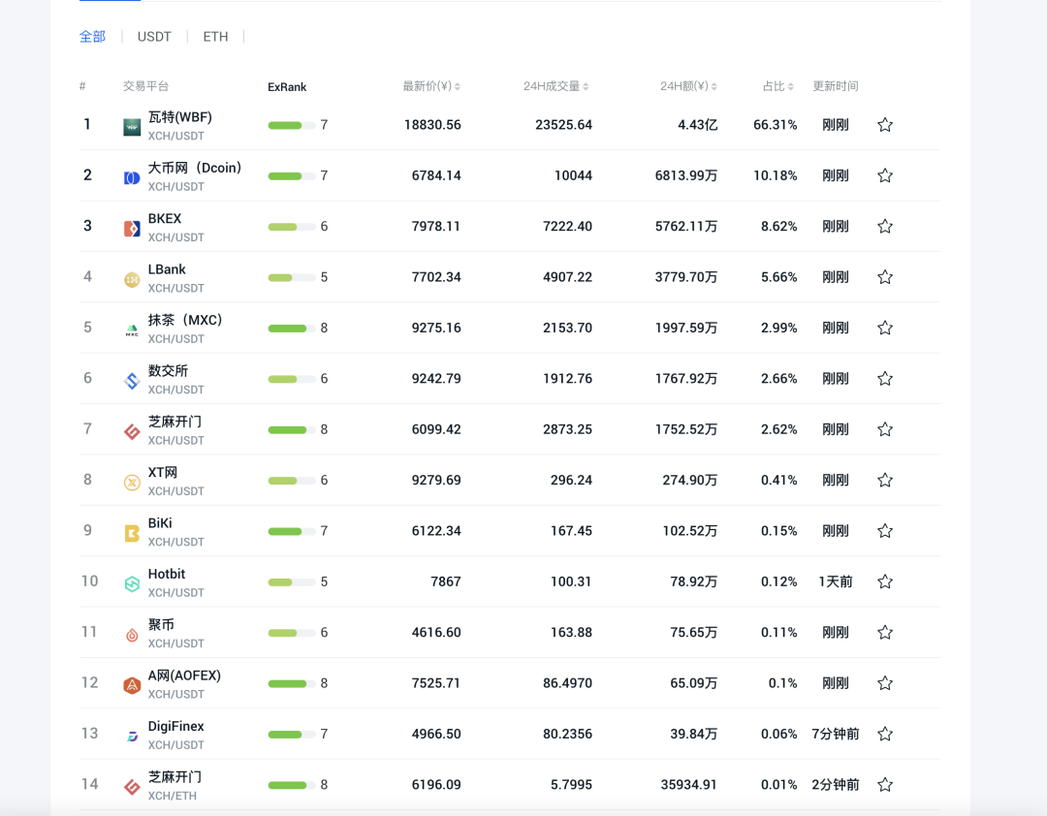Screen dimensions: 1047x816
Task: Open the LBank exchange link
Action: tap(167, 269)
